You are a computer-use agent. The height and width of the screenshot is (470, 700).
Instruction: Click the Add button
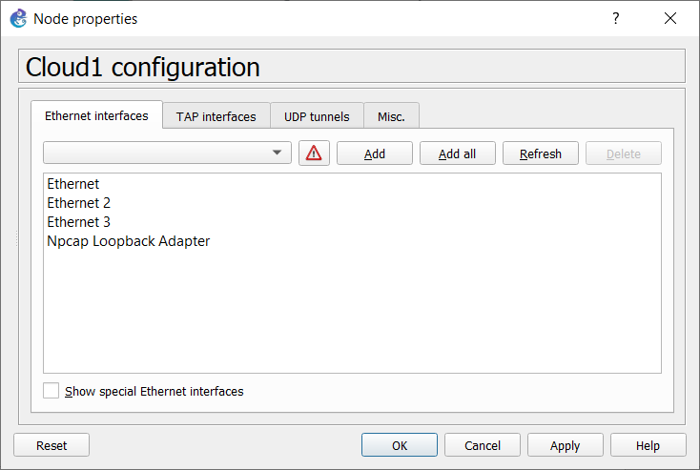tap(375, 153)
